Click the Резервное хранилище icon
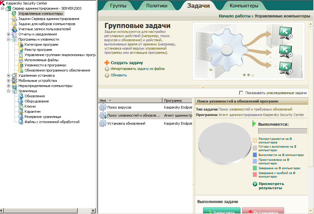 tap(21, 117)
